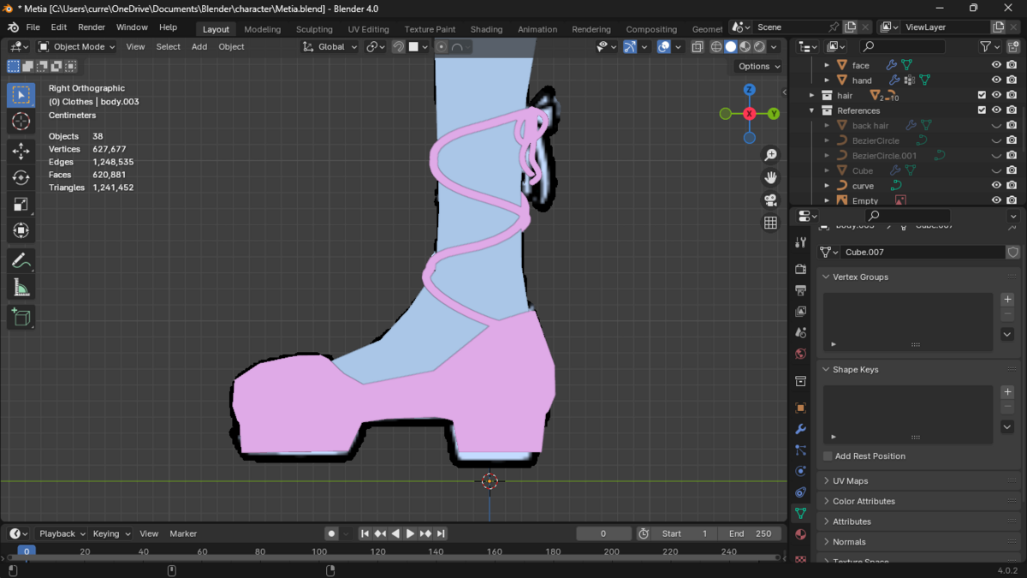Switch orthographic/perspective with grid icon
The image size is (1027, 578).
(770, 223)
